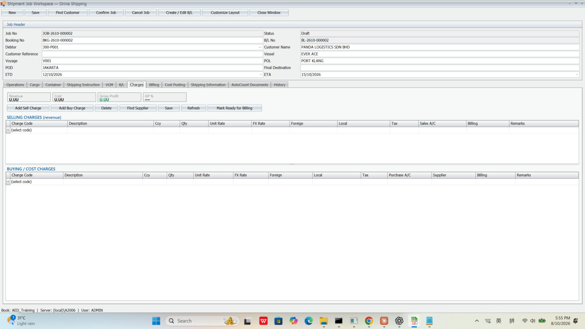The width and height of the screenshot is (585, 329).
Task: Open File Explorer from taskbar
Action: (x=323, y=321)
